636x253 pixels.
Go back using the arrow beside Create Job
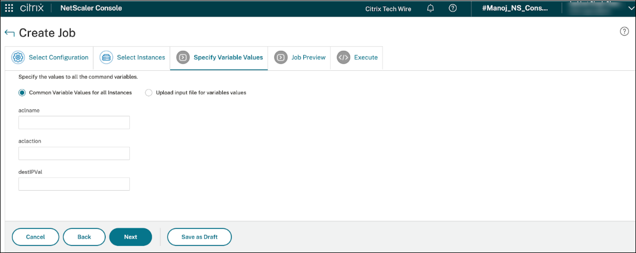[9, 33]
